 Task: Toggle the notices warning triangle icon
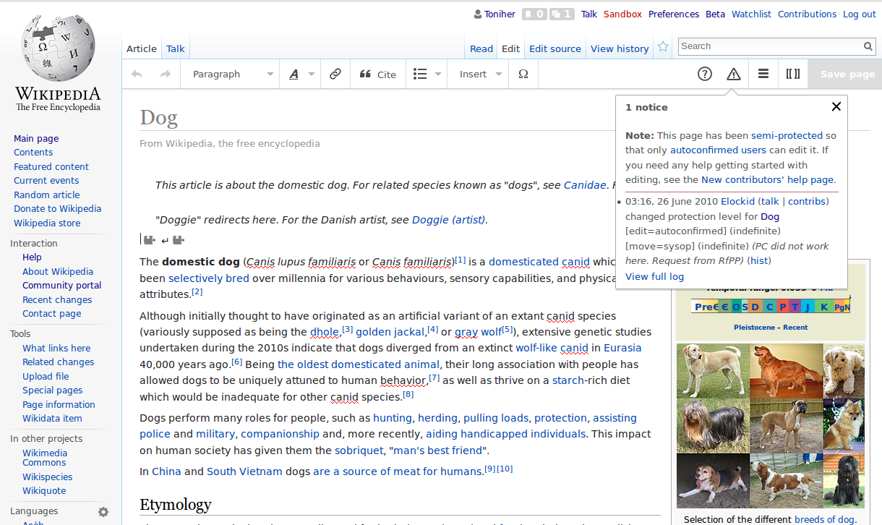734,74
